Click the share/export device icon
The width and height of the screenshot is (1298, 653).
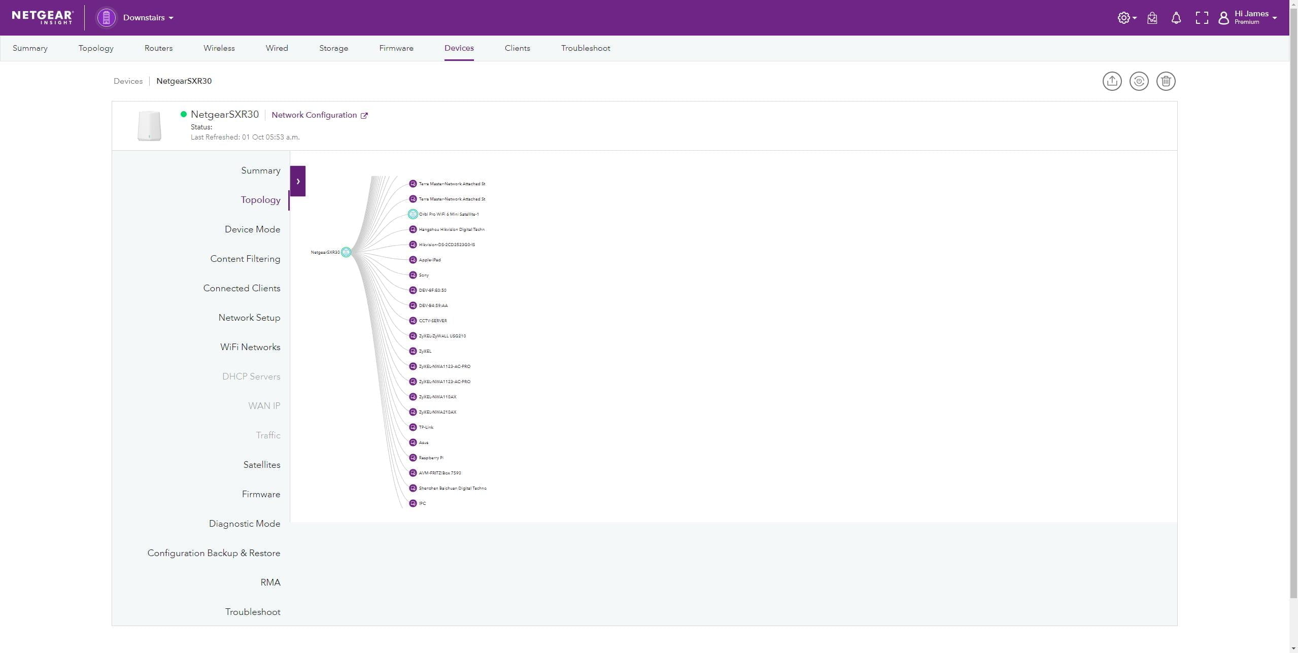pos(1112,81)
